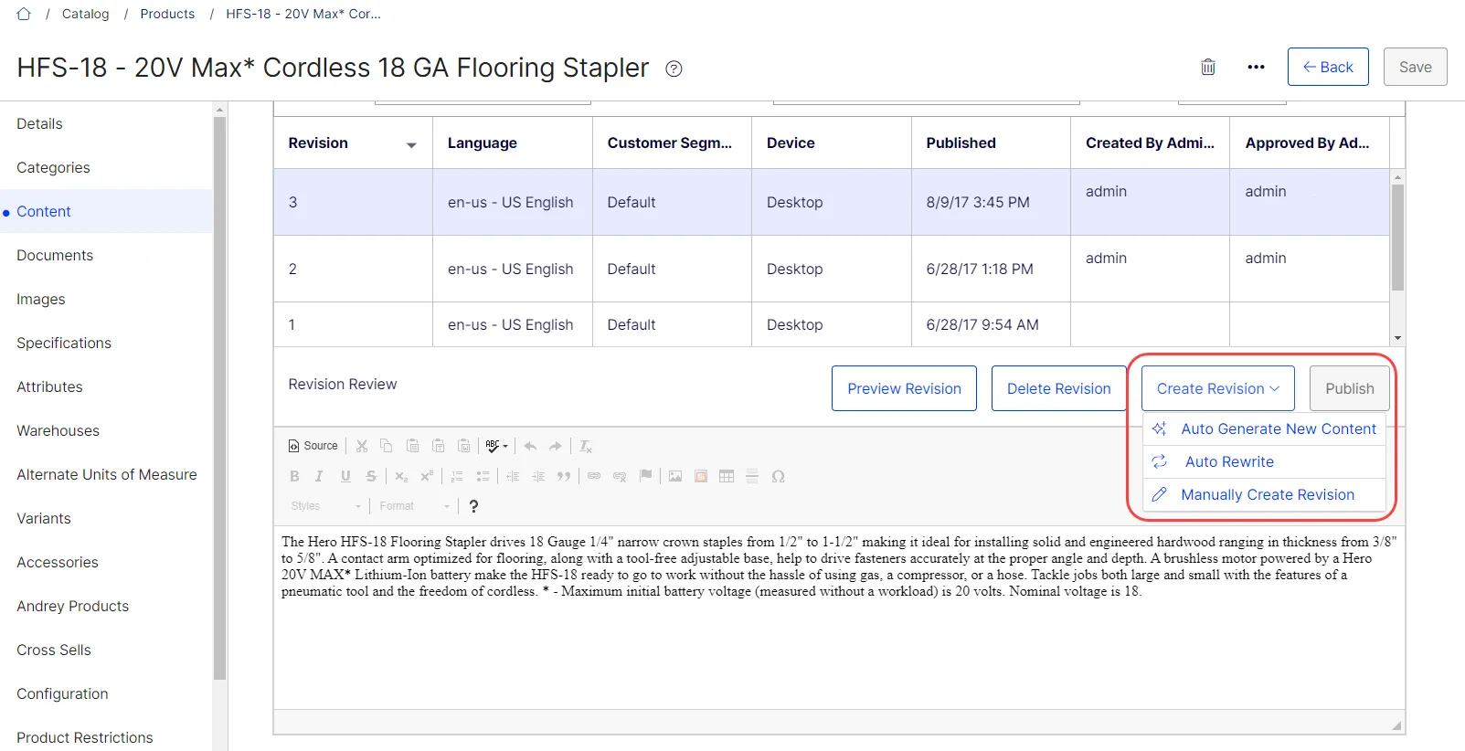The height and width of the screenshot is (751, 1465).
Task: Toggle Strikethrough formatting
Action: click(371, 476)
